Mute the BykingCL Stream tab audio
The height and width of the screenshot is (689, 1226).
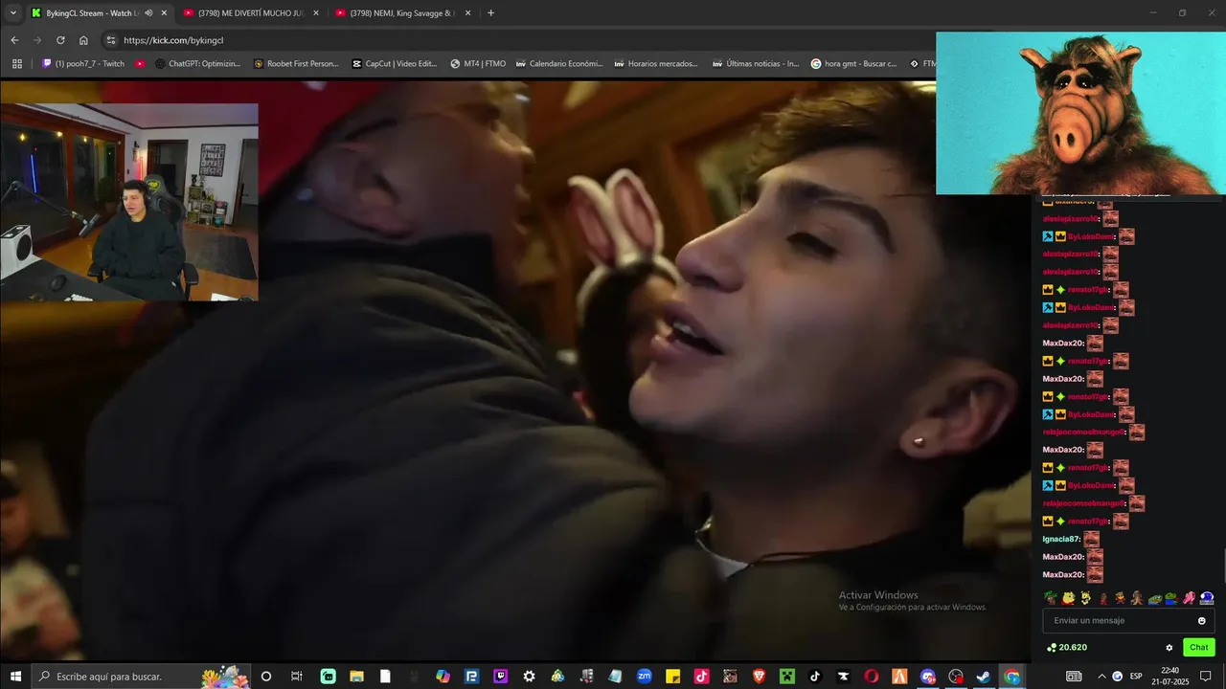point(148,13)
